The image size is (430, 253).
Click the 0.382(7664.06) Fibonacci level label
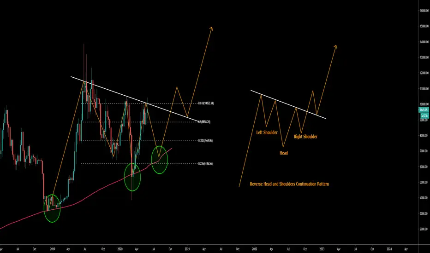205,141
